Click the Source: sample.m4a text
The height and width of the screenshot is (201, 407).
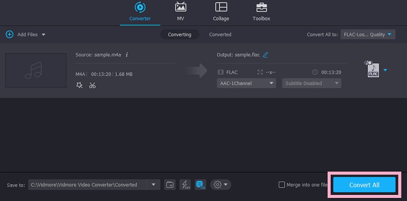pyautogui.click(x=98, y=55)
